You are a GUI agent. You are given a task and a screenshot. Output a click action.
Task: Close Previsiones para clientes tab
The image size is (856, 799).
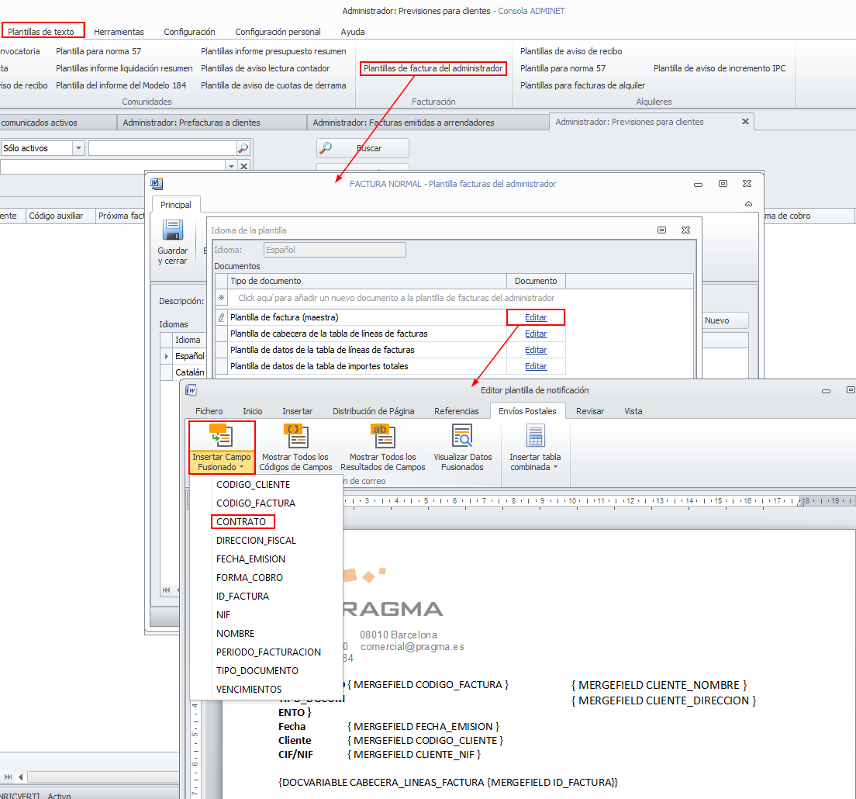[745, 121]
